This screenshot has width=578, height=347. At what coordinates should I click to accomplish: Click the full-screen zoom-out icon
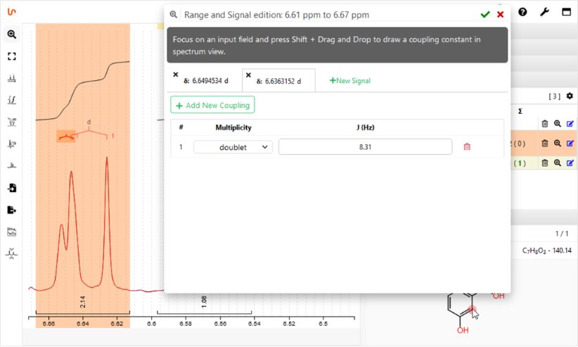point(12,56)
